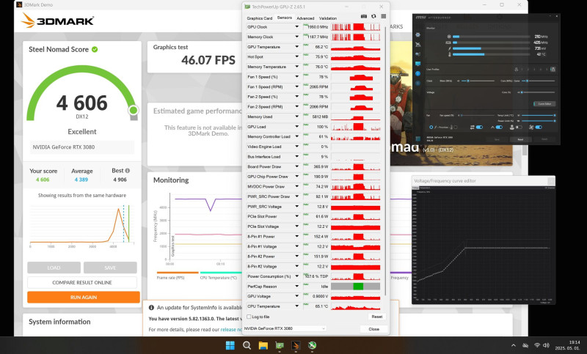Switch to GPU-Z taskbar icon
Screen dimensions: 587x354
(280, 345)
